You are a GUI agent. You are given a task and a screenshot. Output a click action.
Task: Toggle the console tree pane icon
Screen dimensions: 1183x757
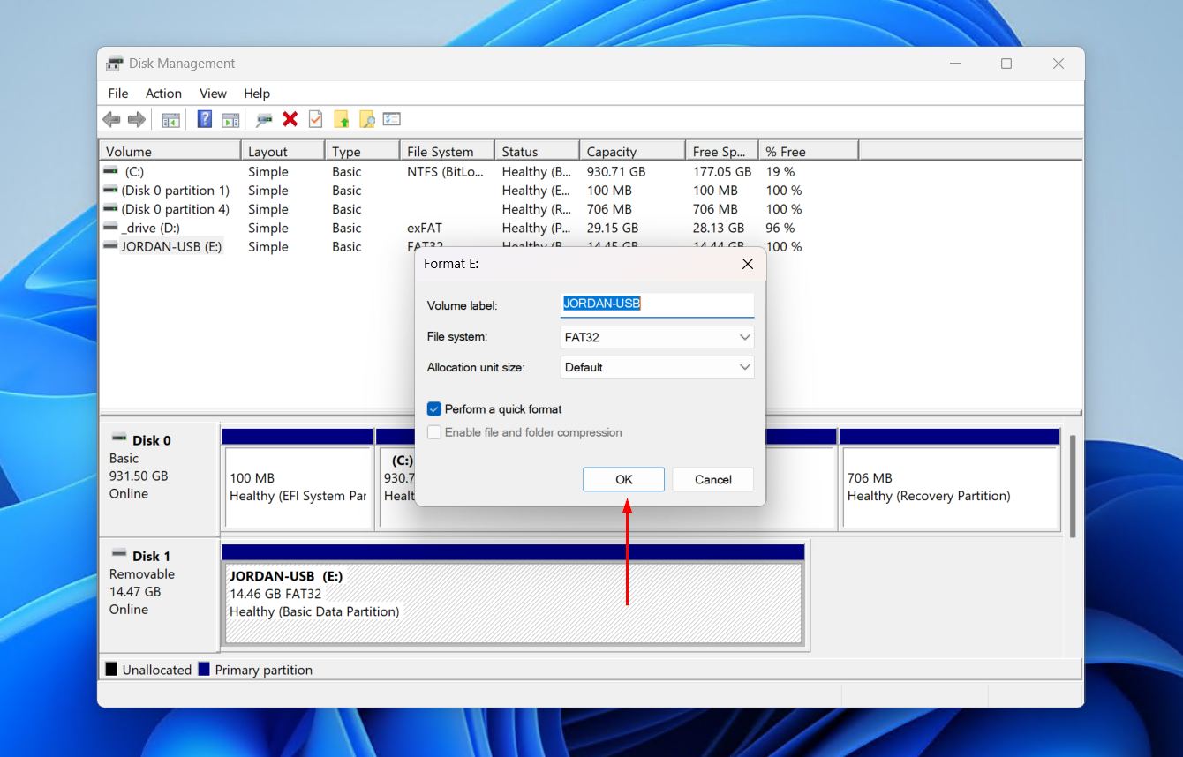[x=170, y=119]
